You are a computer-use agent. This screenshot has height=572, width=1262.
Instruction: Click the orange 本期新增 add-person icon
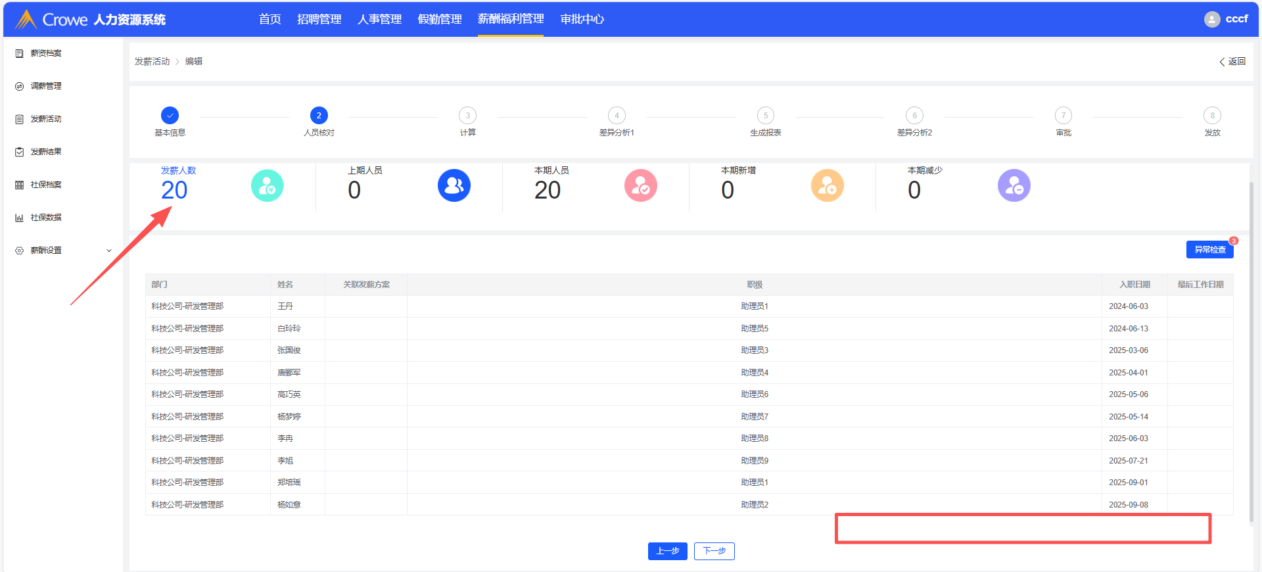click(x=827, y=186)
